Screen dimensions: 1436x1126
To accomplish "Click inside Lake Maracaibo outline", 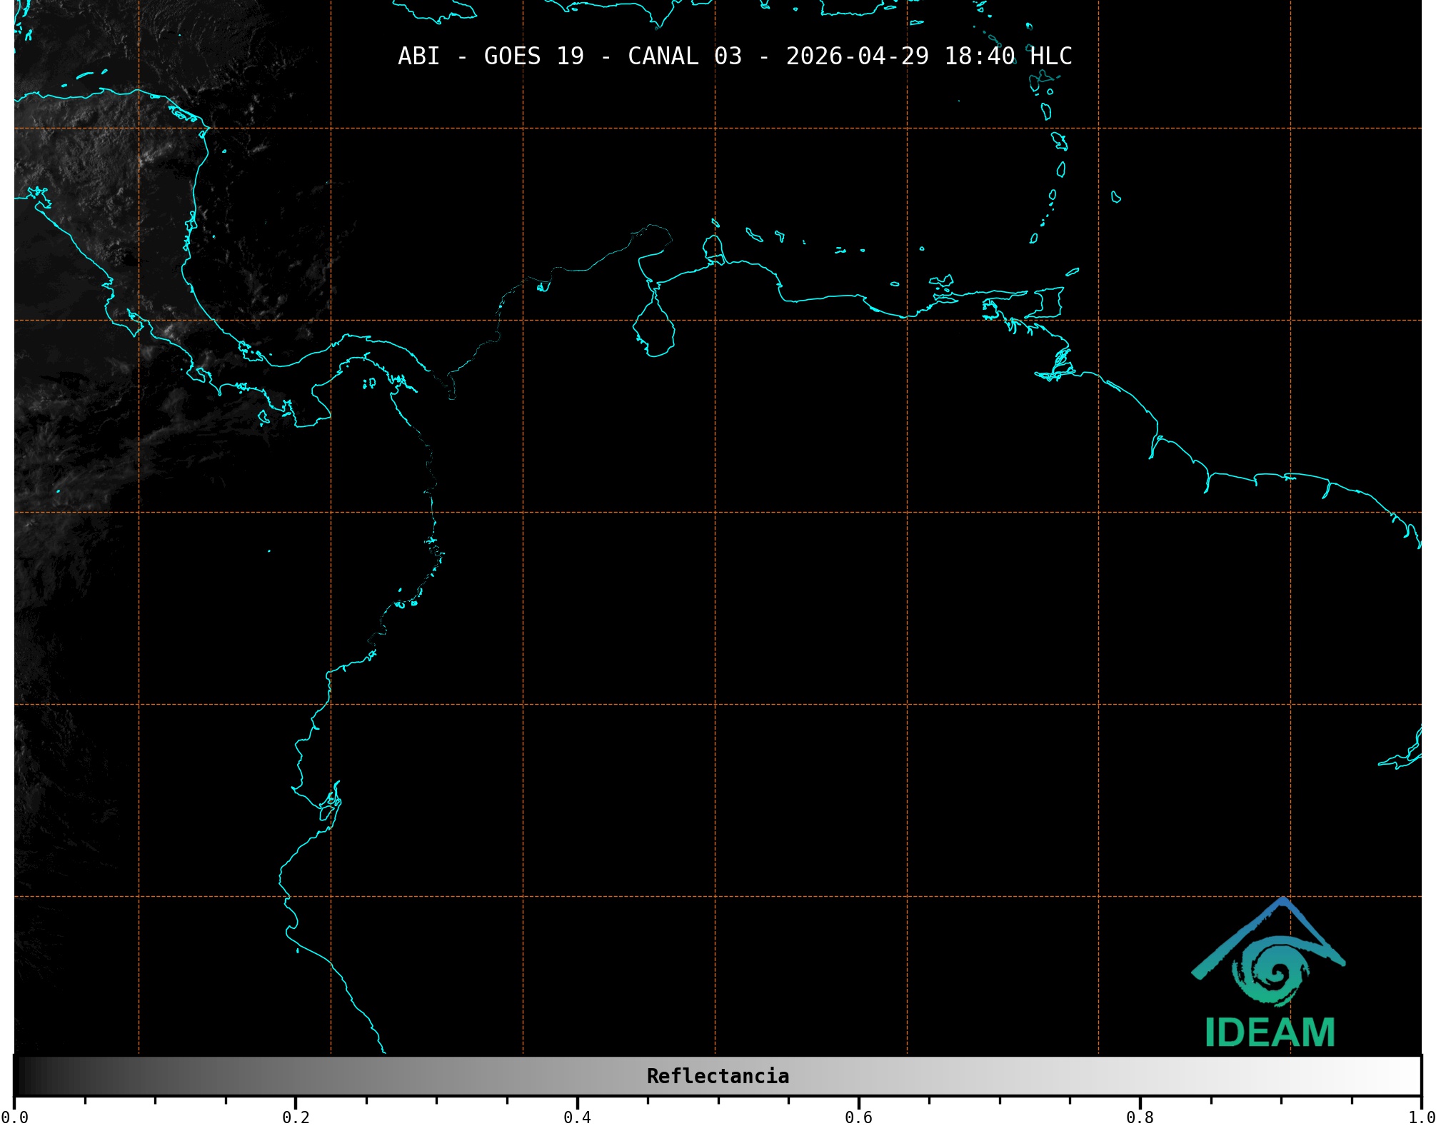I will [x=654, y=332].
